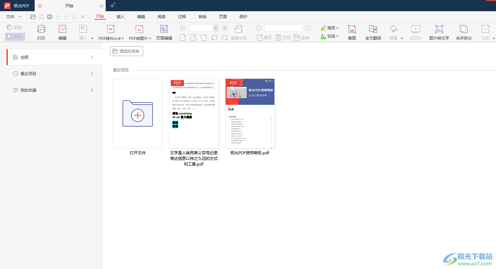The image size is (496, 269).
Task: Click the undo arrow in quick bar
Action: coord(58,17)
